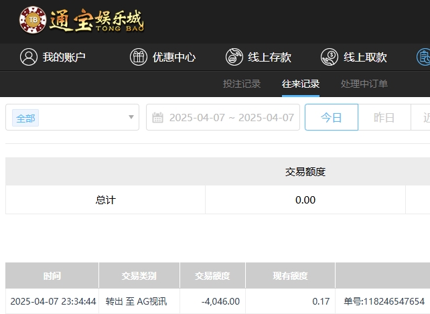The image size is (430, 314).
Task: Filter records by 昨日
Action: coord(384,117)
